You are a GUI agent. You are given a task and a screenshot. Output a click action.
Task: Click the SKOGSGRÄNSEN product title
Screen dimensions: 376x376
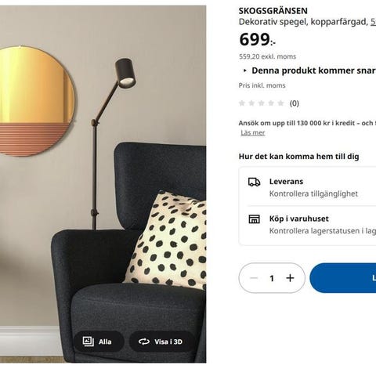click(x=273, y=11)
